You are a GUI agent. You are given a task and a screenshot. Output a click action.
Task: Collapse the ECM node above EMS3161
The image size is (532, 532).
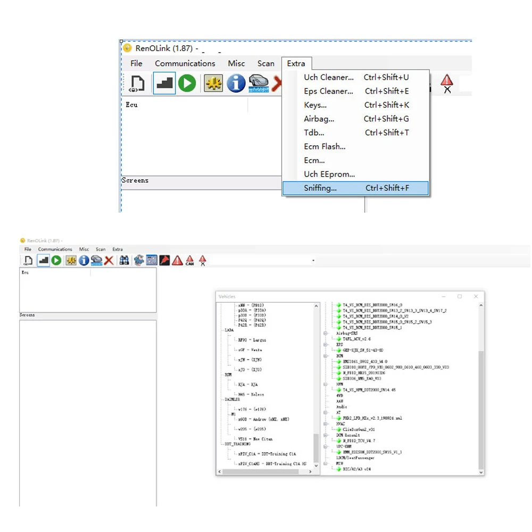tap(326, 356)
